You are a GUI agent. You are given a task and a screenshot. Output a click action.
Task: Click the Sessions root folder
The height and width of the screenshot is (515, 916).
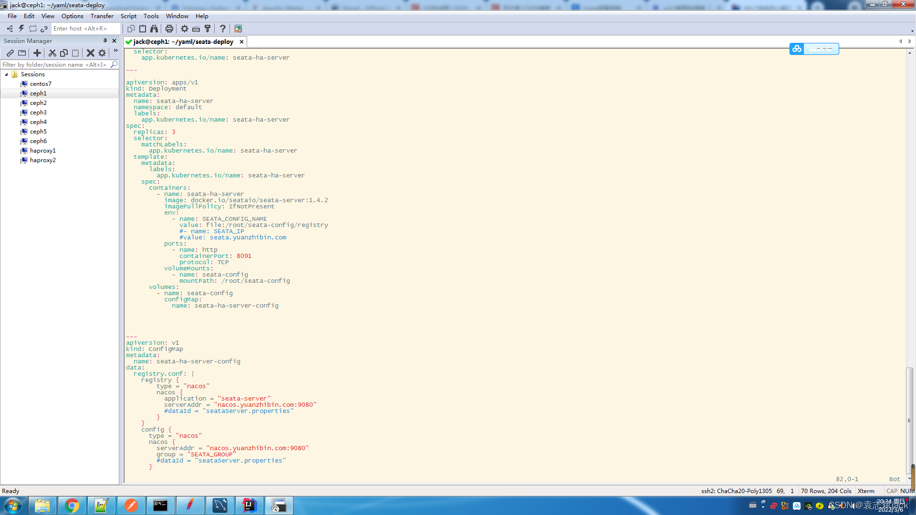click(x=32, y=74)
